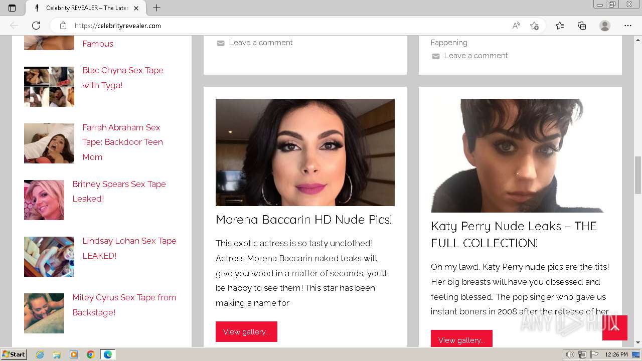The image size is (642, 361).
Task: Click thumbnail beside Lindsay Lohan sidebar entry
Action: (x=49, y=256)
